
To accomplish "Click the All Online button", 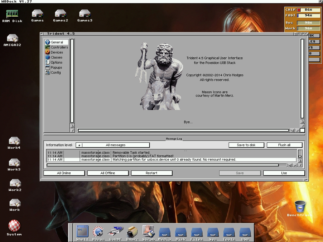I will click(x=64, y=173).
